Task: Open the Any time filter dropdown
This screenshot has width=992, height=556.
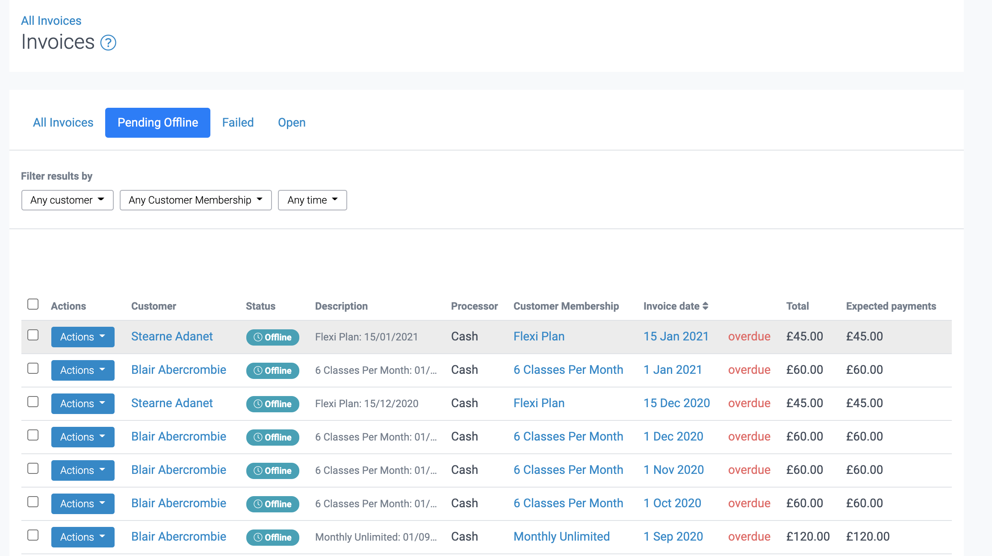Action: (x=312, y=200)
